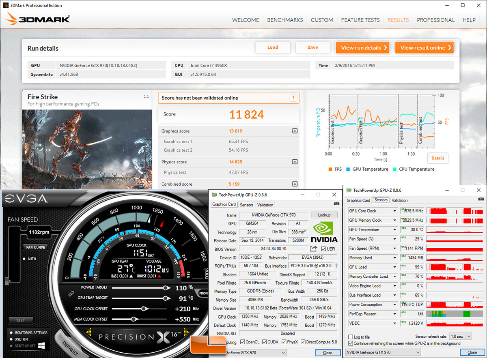The height and width of the screenshot is (358, 487).
Task: Click the View result online button
Action: tap(425, 48)
